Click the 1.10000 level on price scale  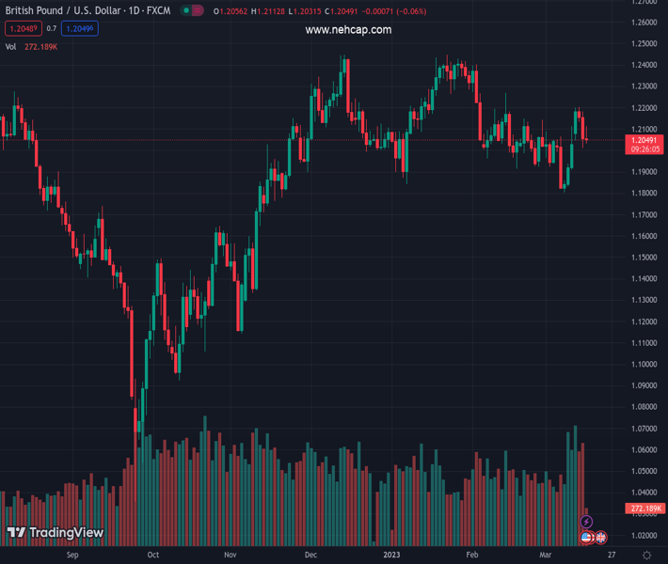tap(644, 364)
